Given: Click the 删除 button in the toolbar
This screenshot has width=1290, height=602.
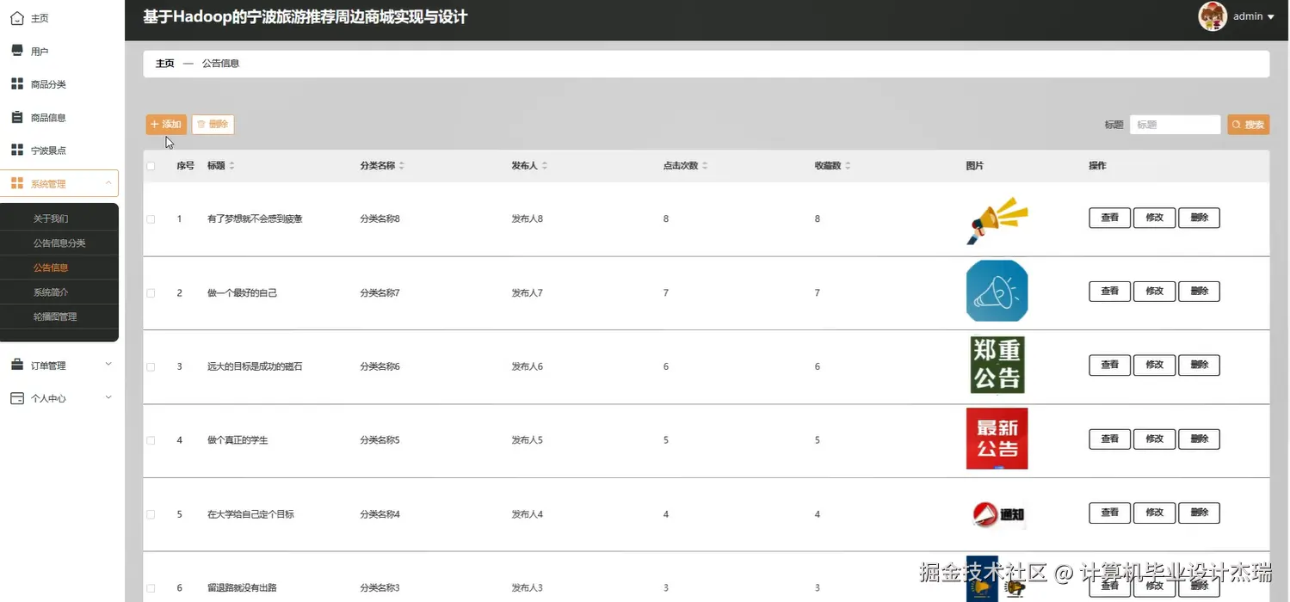Looking at the screenshot, I should click(213, 125).
